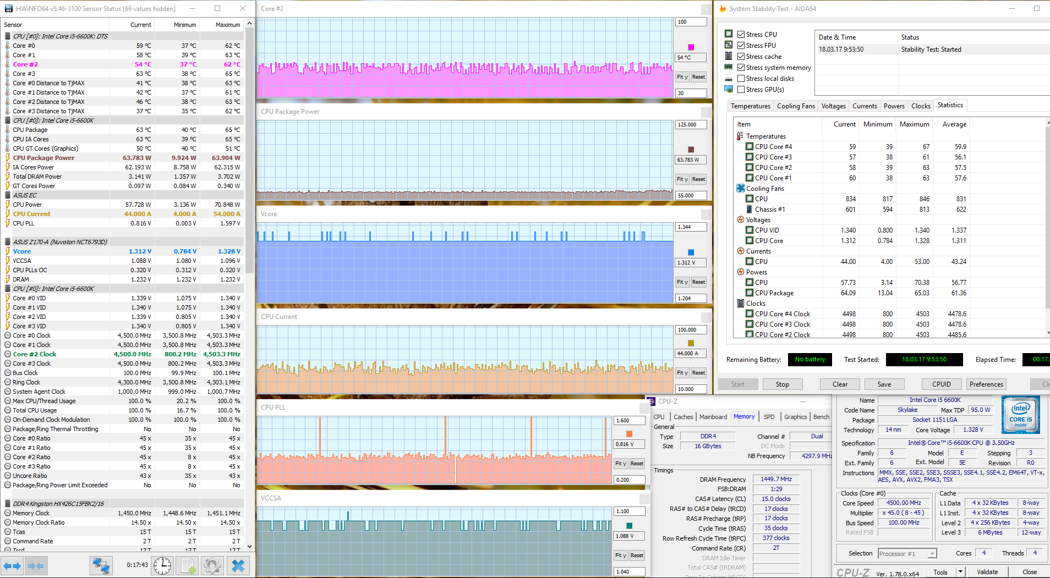Click the teal VCCSA graph color swatch
The image size is (1050, 578).
(630, 526)
